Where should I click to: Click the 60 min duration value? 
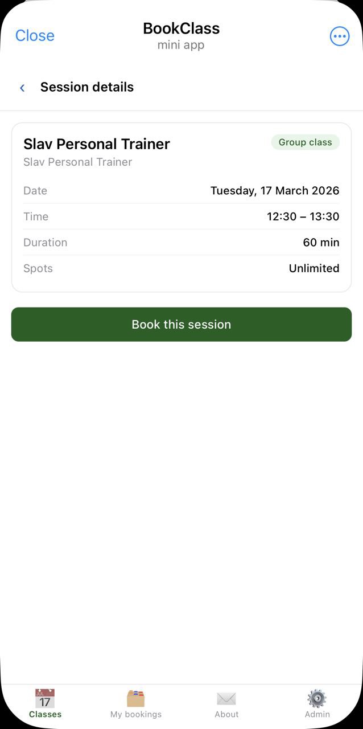(x=321, y=243)
